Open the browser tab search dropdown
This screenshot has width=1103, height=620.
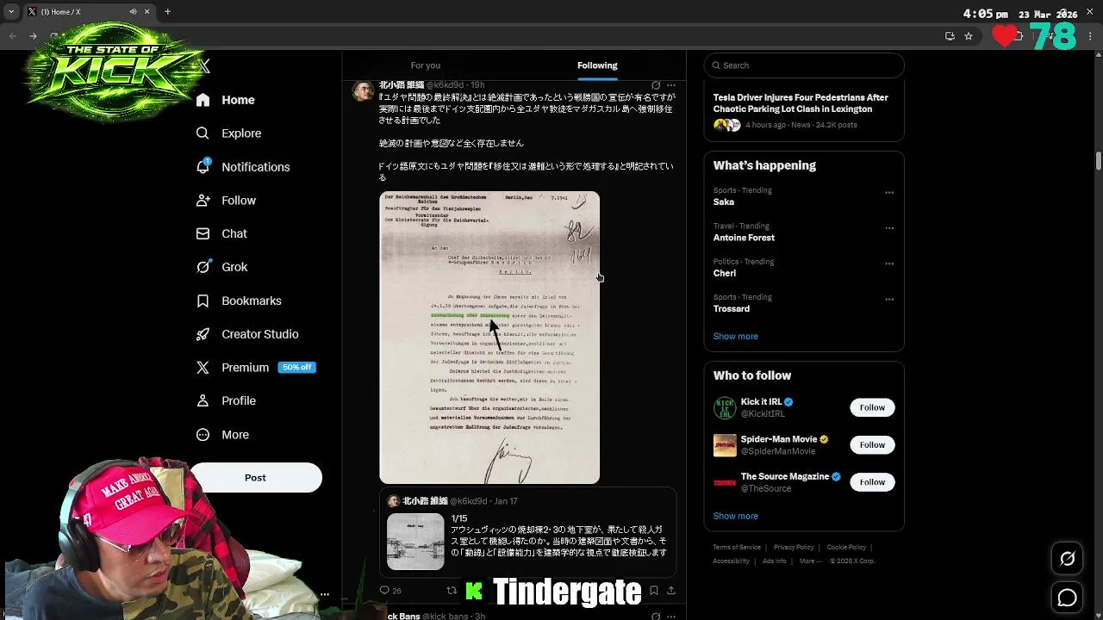[x=11, y=12]
